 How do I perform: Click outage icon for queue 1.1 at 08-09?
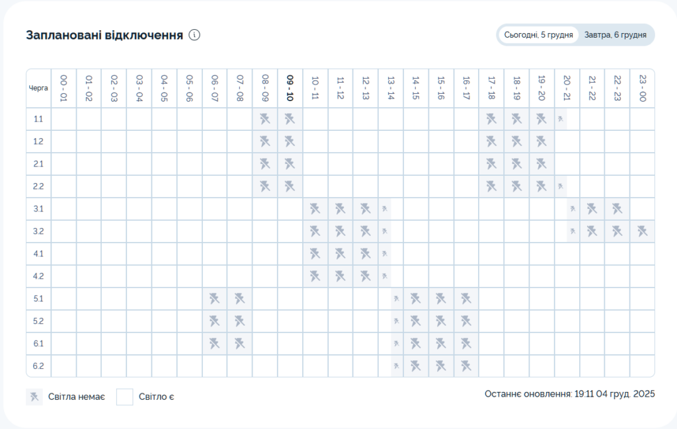pos(264,119)
